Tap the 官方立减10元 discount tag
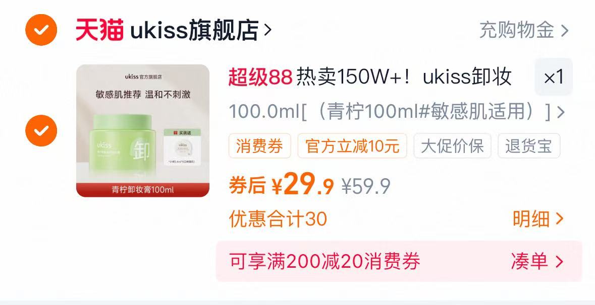This screenshot has width=595, height=305. pos(352,145)
